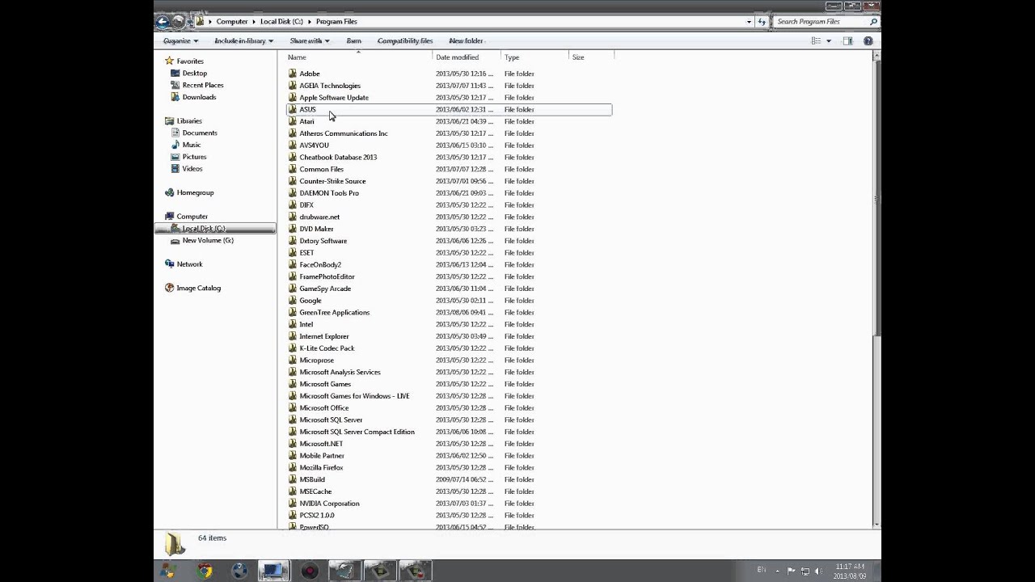Select Desktop in Favorites
Image resolution: width=1035 pixels, height=582 pixels.
tap(195, 73)
